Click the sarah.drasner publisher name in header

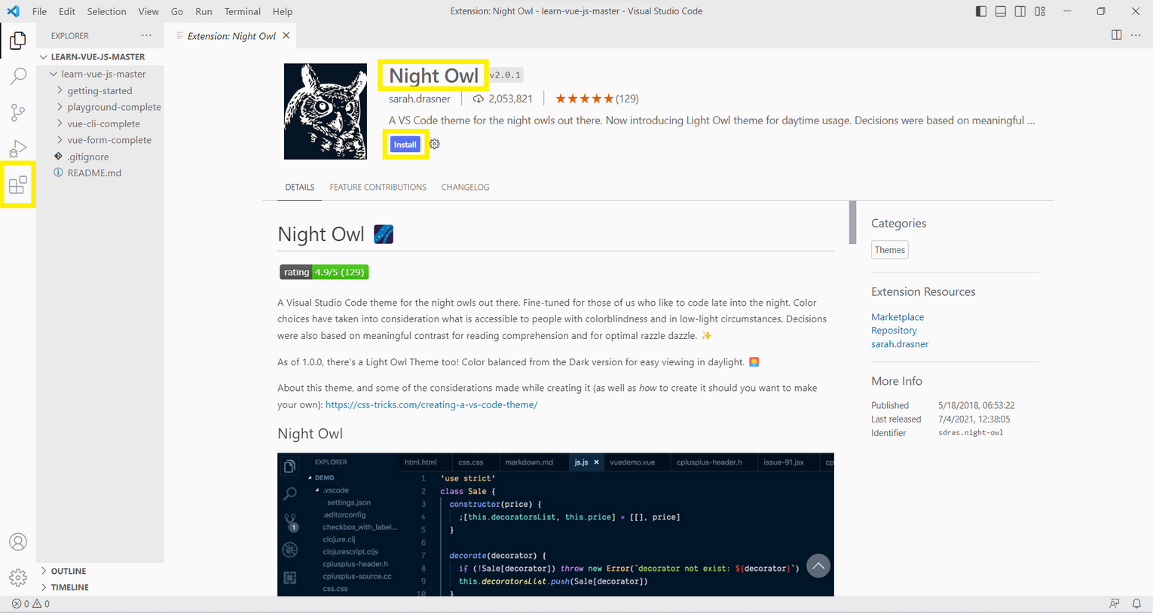420,99
